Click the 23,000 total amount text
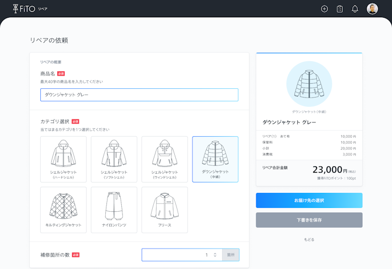This screenshot has width=392, height=269. 327,169
